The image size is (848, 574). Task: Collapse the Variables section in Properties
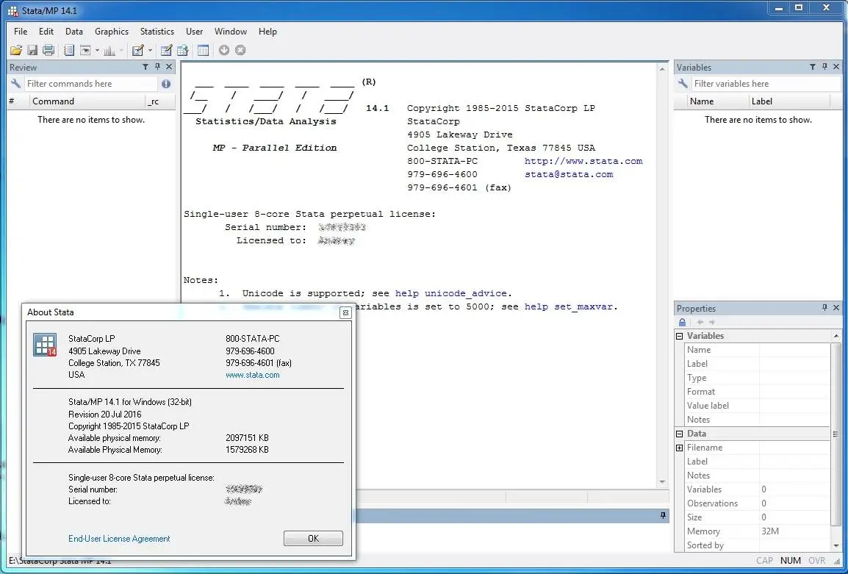click(680, 336)
